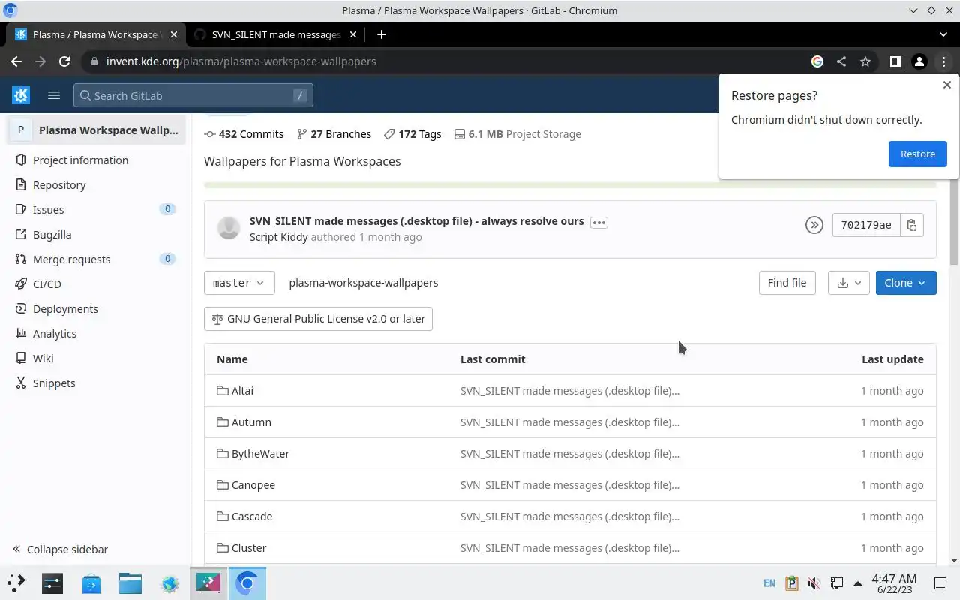View the 27 Branches link
This screenshot has height=600, width=960.
(x=334, y=134)
